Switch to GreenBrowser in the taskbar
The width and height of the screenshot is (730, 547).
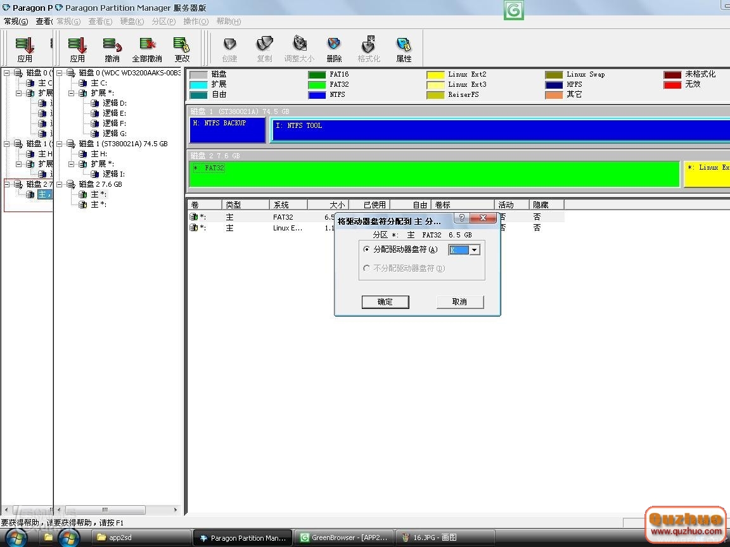[346, 538]
